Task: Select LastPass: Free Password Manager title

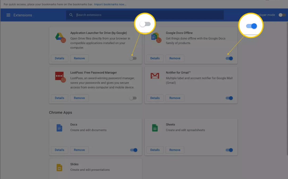Action: click(x=93, y=73)
